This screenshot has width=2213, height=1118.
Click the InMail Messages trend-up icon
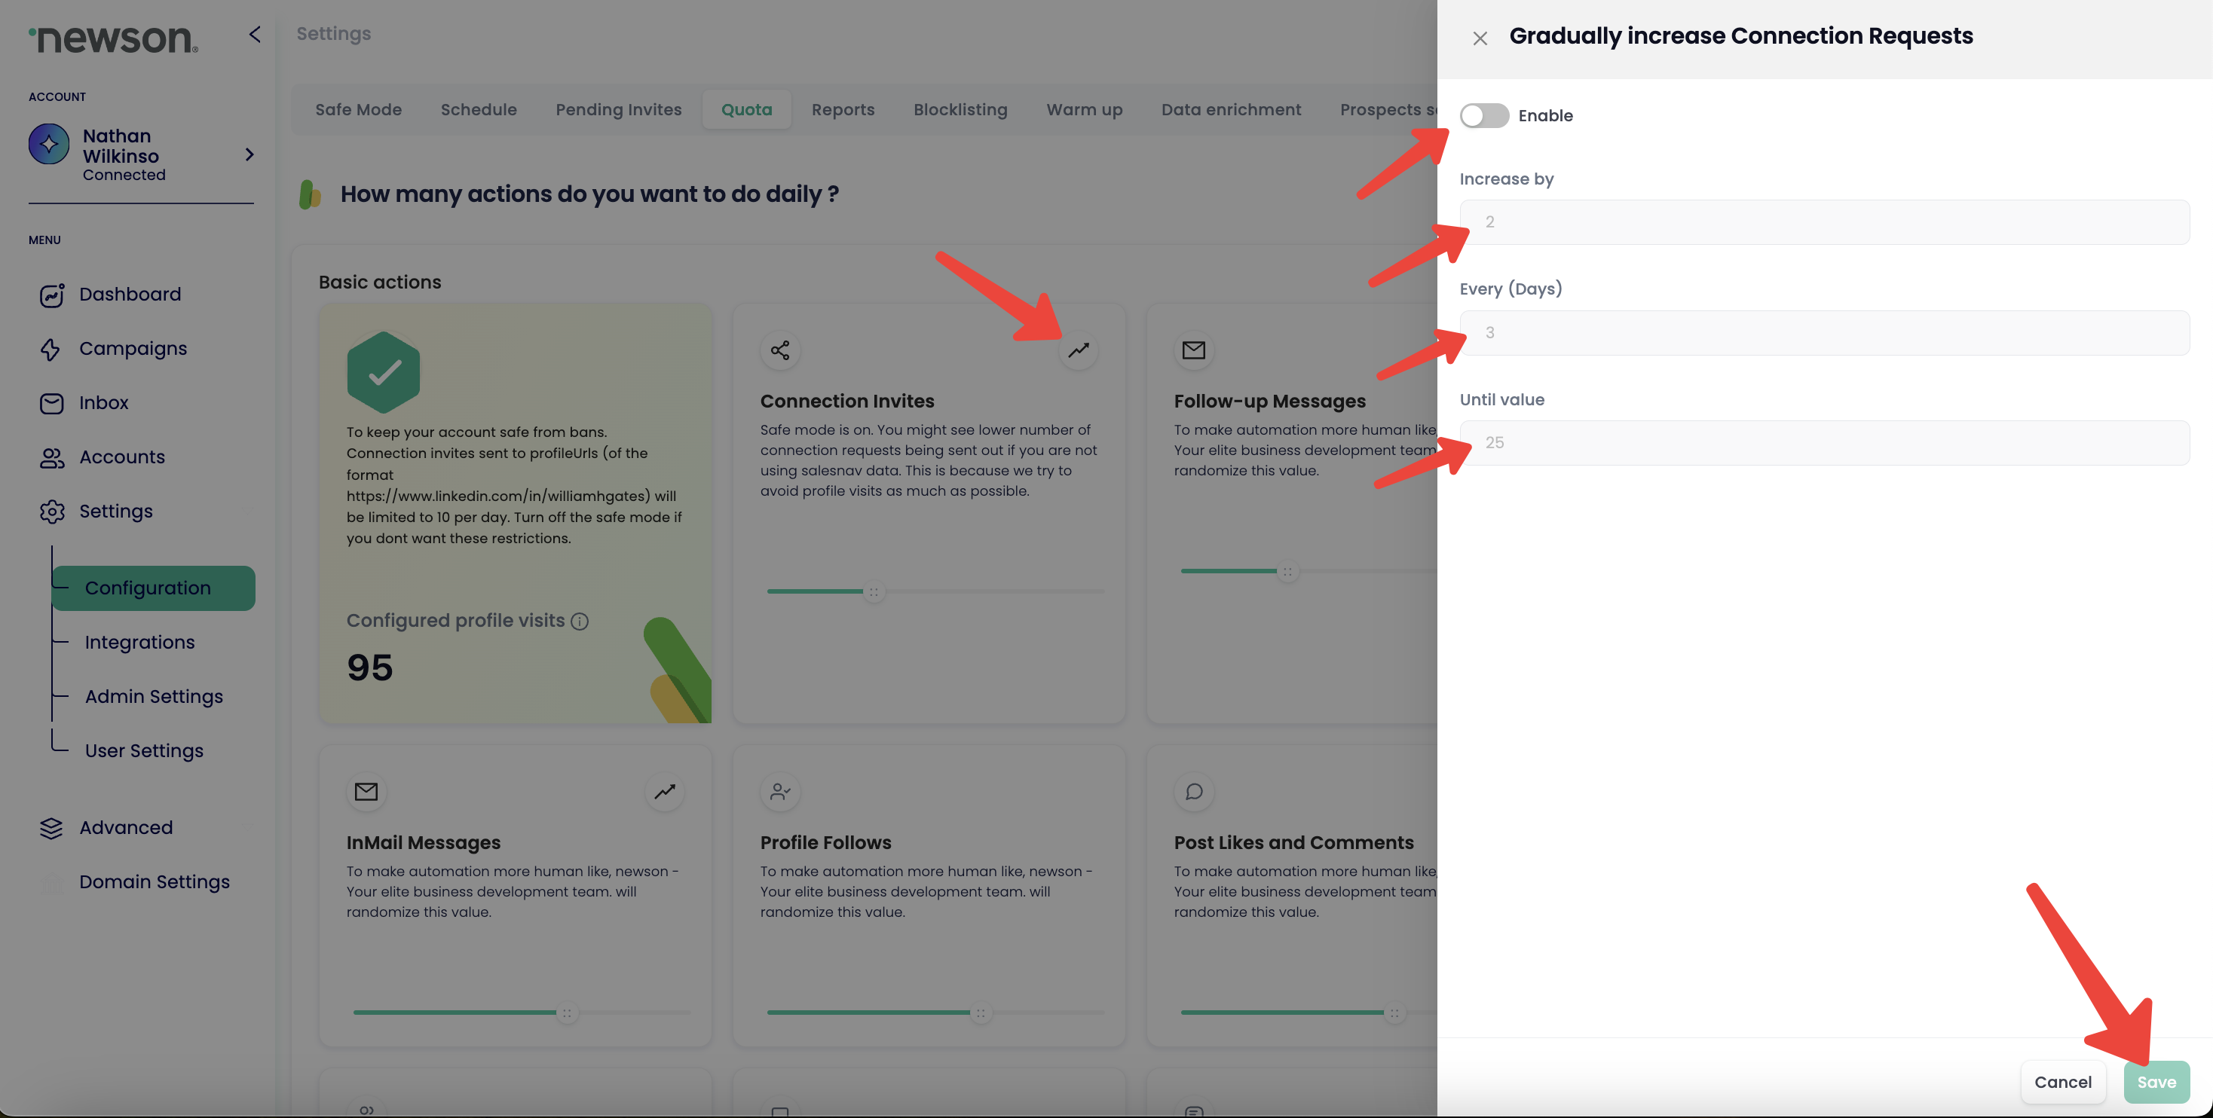coord(664,792)
